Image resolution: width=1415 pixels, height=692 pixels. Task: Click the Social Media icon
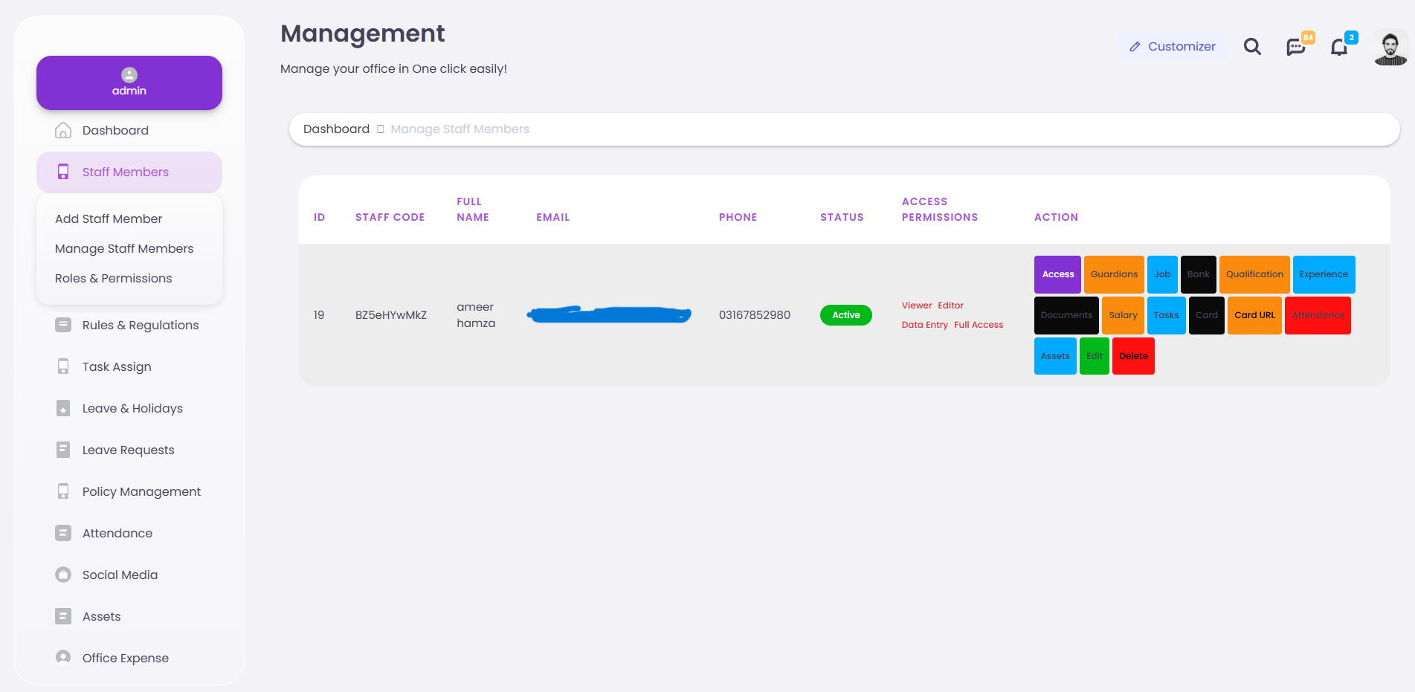(63, 575)
